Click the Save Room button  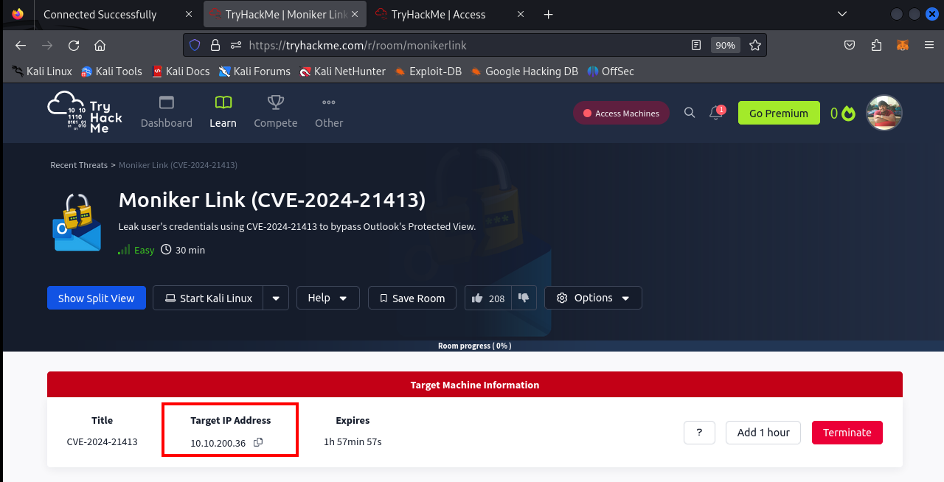coord(412,298)
